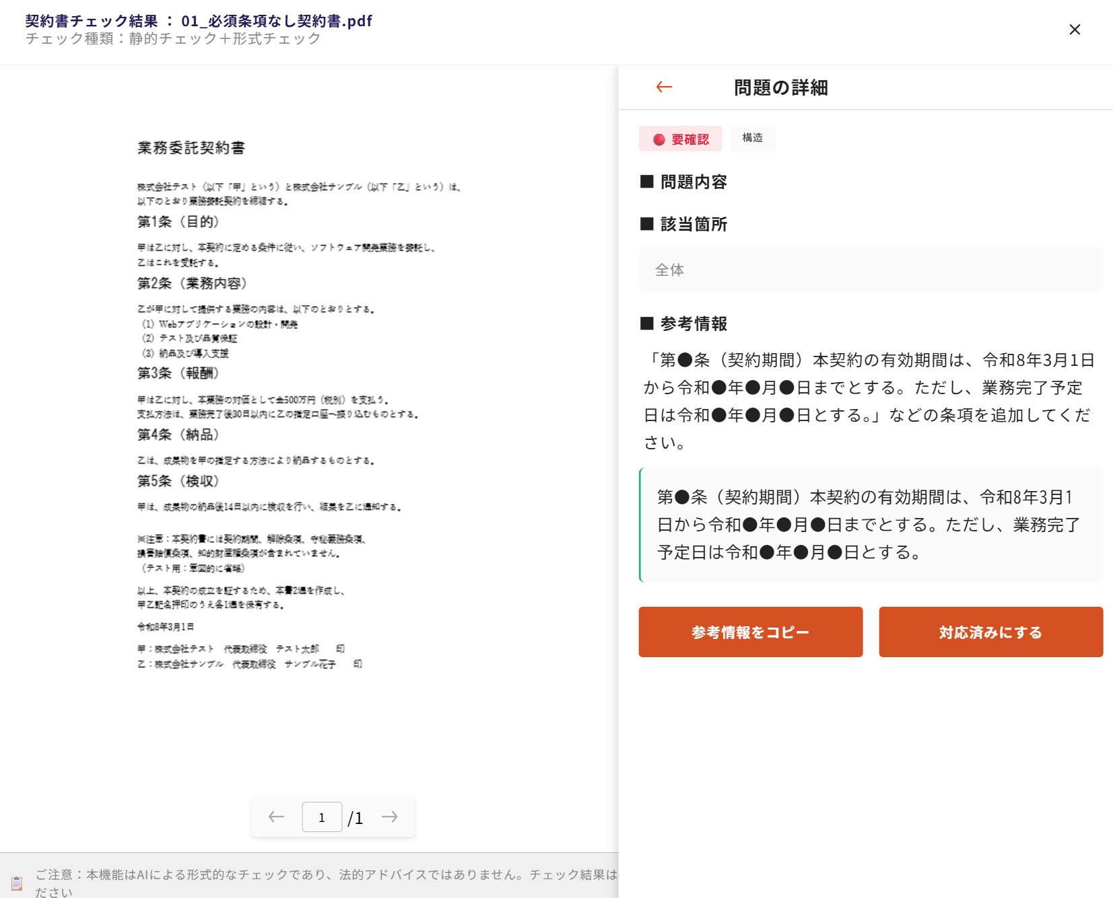
Task: Click the 構造 category tag
Action: pyautogui.click(x=752, y=138)
